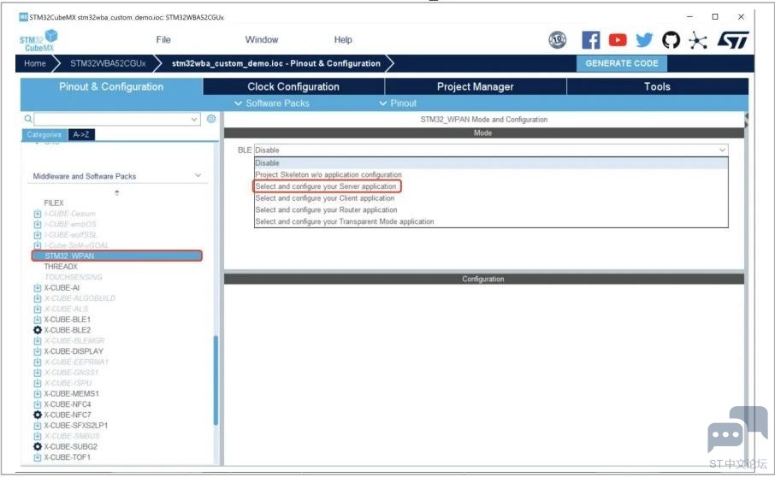
Task: Click the small collapse arrow above FILEX
Action: 116,192
